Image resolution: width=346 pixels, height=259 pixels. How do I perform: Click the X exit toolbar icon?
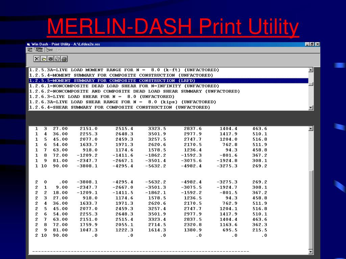(x=37, y=59)
